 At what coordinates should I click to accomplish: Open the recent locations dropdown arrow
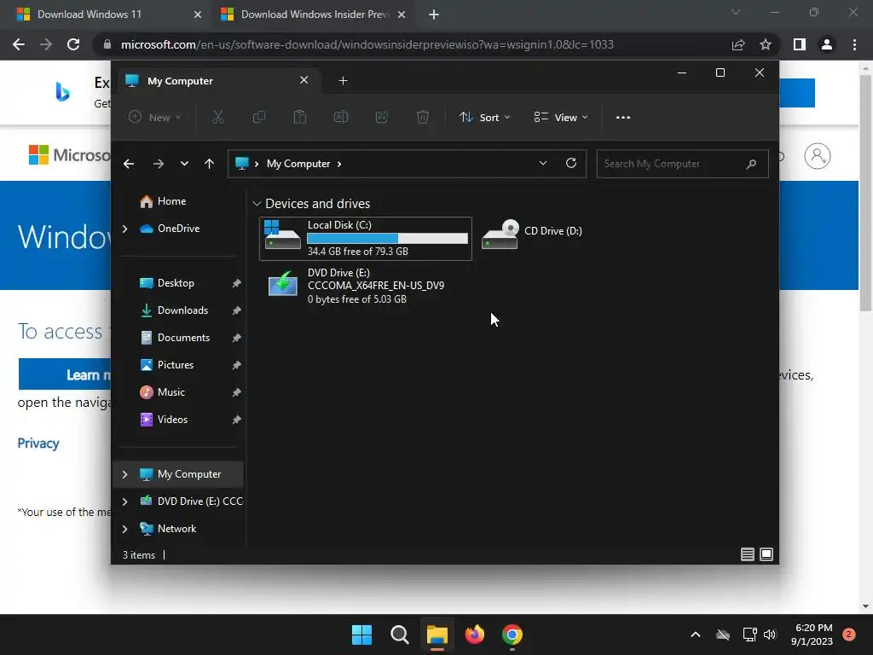pos(184,164)
